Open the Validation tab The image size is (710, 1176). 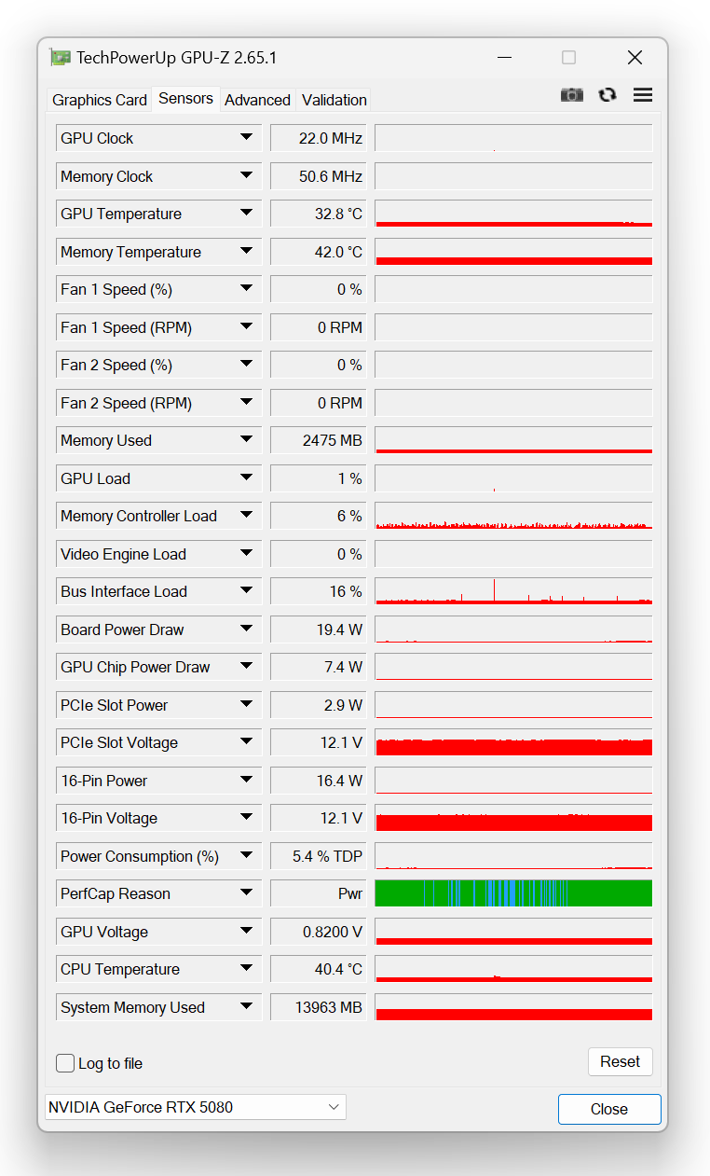(335, 100)
